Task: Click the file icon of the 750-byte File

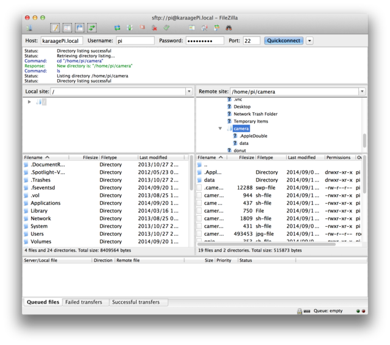Action: [x=199, y=211]
